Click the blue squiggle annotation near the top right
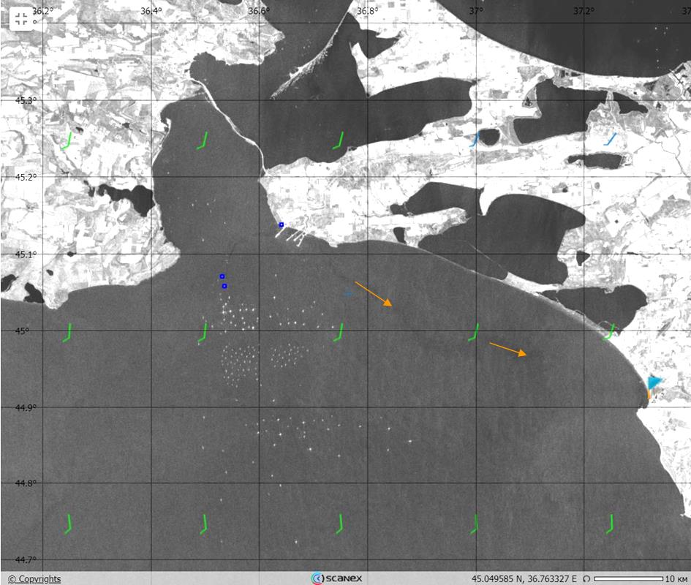 coord(611,139)
